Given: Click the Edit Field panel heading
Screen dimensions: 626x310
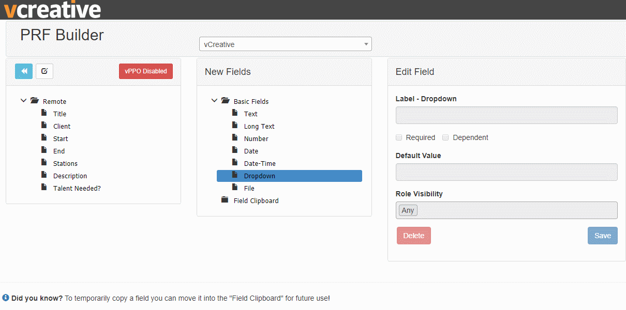Looking at the screenshot, I should click(x=415, y=72).
